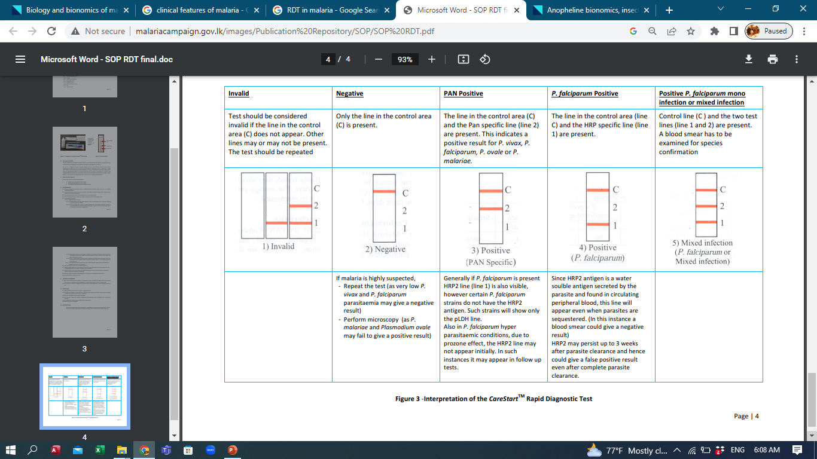Show hidden system tray icons

pyautogui.click(x=677, y=450)
